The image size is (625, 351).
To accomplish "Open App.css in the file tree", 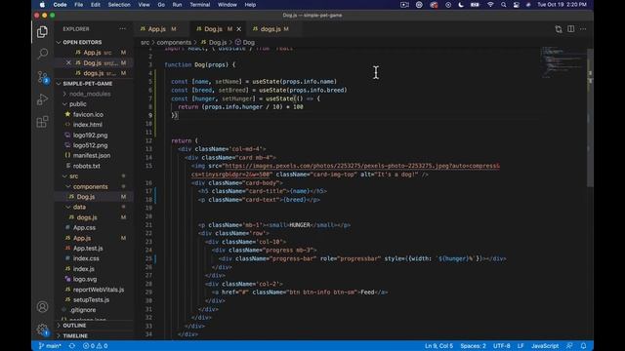I will click(x=84, y=227).
